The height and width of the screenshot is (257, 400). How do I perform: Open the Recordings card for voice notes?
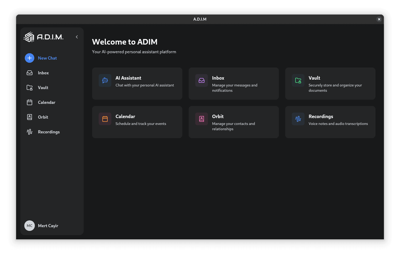(x=330, y=122)
